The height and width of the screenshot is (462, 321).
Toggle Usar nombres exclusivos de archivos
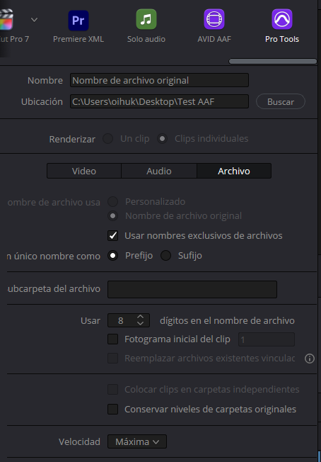coord(112,236)
